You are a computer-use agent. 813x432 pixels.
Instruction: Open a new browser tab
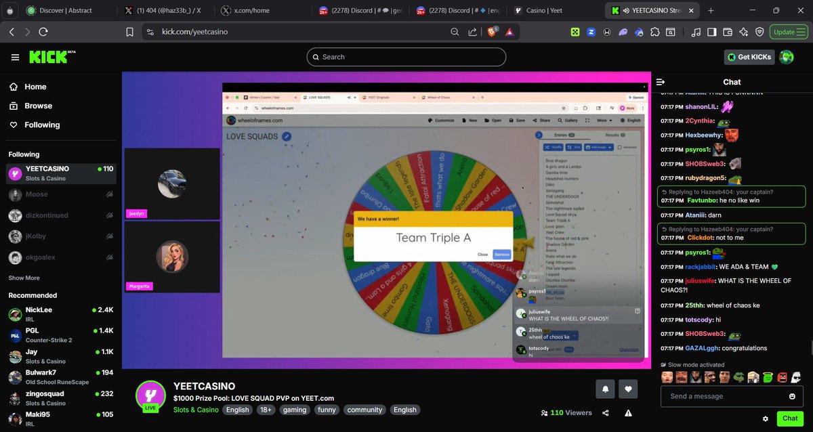[x=711, y=11]
